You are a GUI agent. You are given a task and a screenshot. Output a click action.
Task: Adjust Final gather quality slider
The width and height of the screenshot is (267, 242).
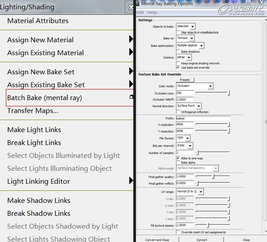point(213,177)
